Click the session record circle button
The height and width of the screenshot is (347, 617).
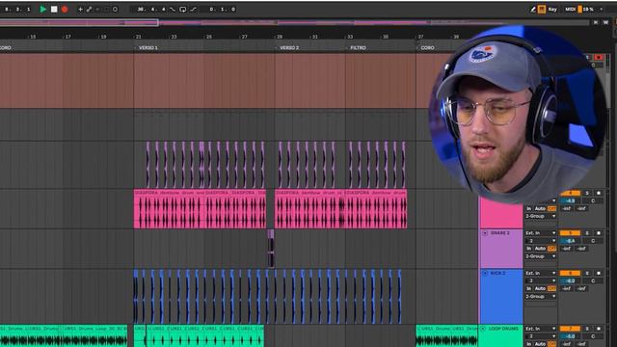[x=115, y=9]
